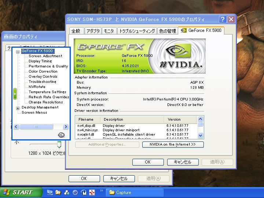
Task: Click the Show Desktop quick launch icon
Action: click(x=50, y=192)
